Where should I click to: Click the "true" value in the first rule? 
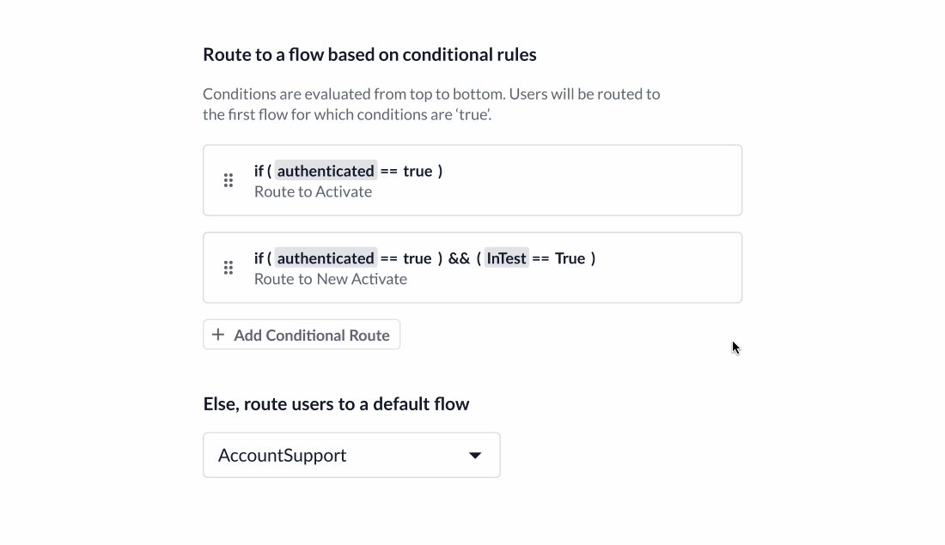click(418, 171)
